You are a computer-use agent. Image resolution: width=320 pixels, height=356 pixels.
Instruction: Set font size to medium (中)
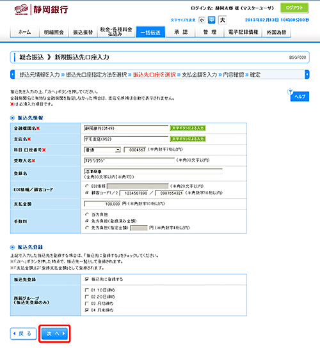tap(212, 20)
